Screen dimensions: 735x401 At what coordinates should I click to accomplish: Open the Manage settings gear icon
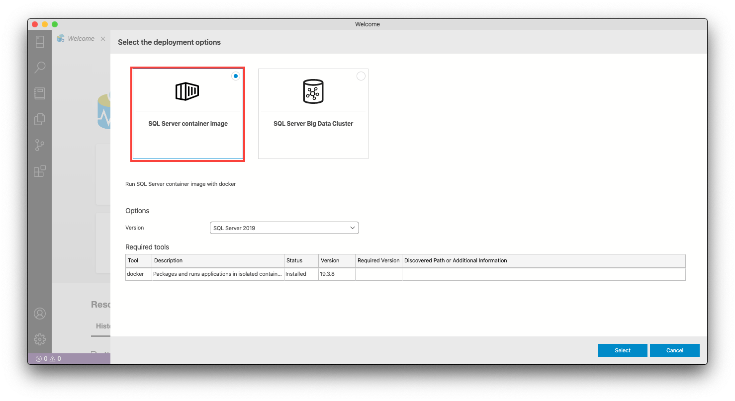tap(40, 339)
